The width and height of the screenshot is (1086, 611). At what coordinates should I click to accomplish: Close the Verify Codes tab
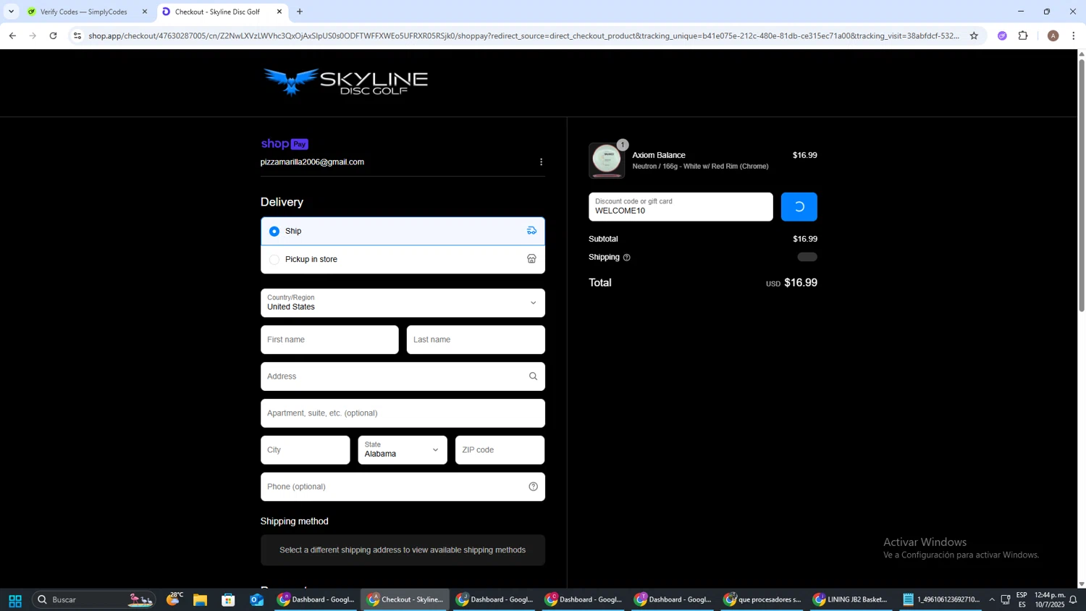pos(145,12)
